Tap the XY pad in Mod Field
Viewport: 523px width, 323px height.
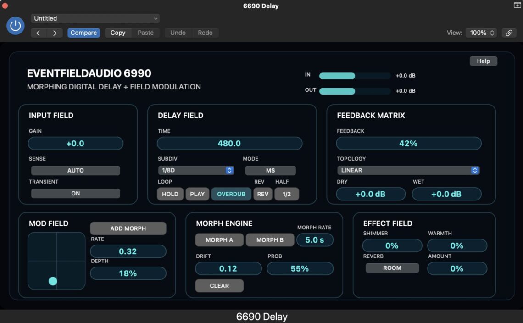tap(56, 262)
